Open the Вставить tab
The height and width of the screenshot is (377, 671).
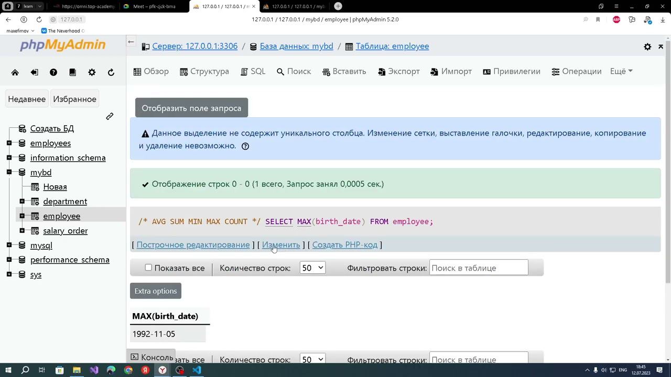344,71
